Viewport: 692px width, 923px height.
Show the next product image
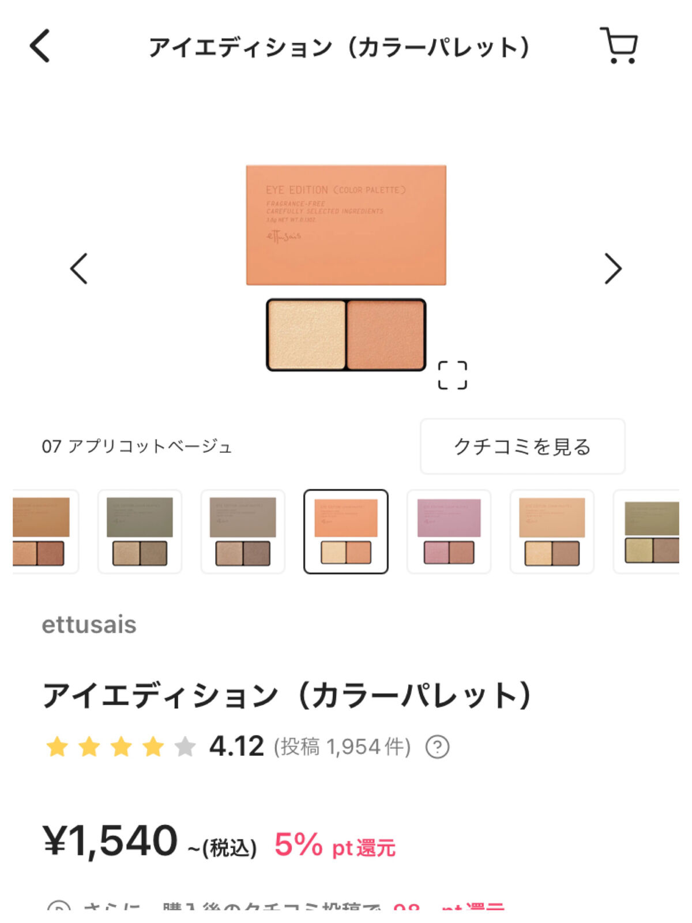612,268
